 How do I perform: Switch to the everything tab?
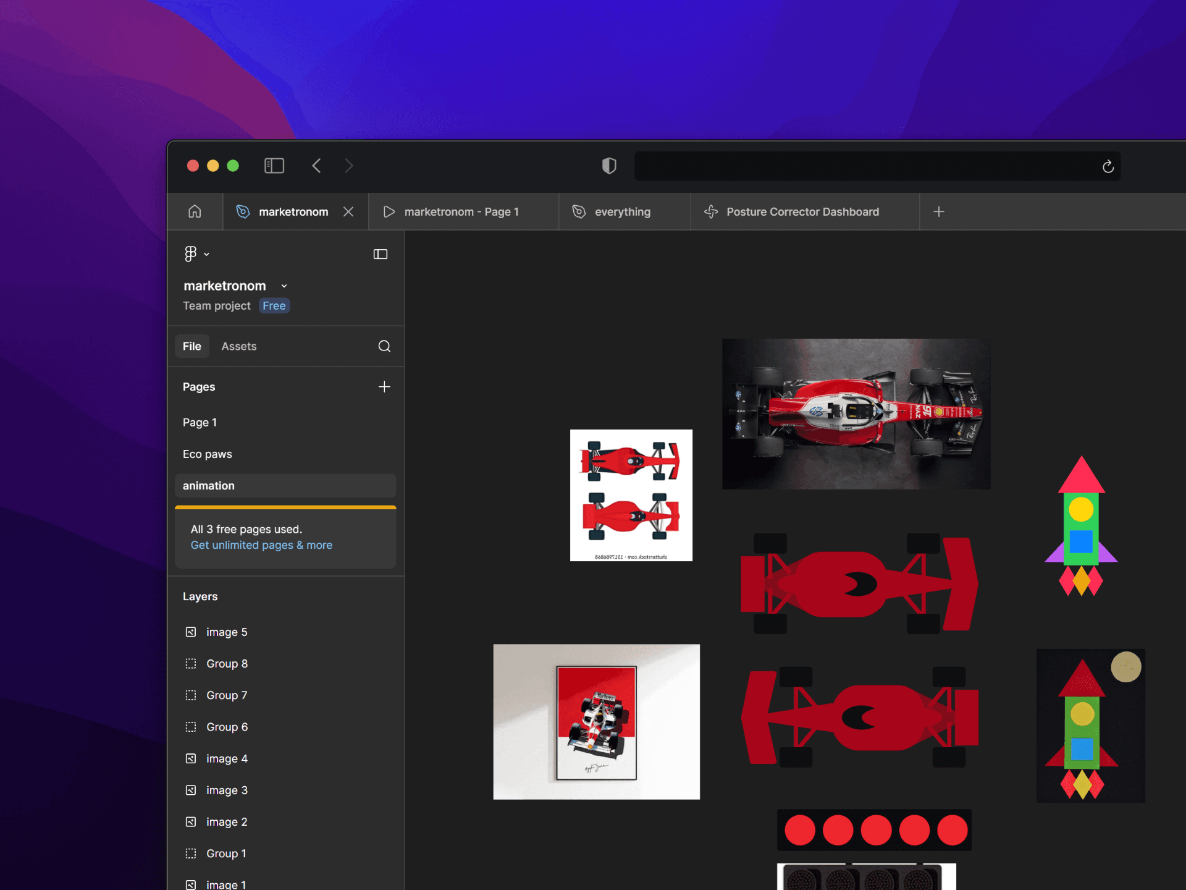pyautogui.click(x=625, y=211)
